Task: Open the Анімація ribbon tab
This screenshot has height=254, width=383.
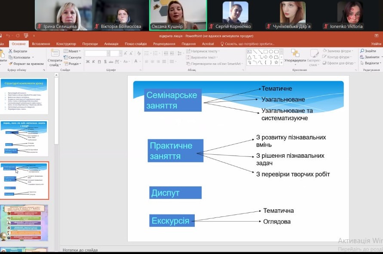Action: [111, 44]
